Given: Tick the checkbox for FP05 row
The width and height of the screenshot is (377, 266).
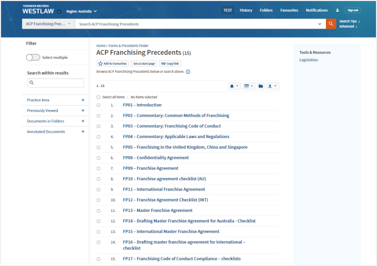Looking at the screenshot, I should coord(98,148).
